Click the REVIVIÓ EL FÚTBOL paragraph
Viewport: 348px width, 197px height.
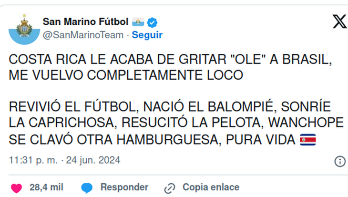(176, 123)
